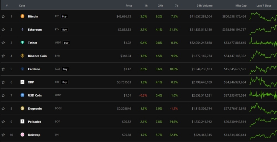Click Bitcoin market cap $800,638,176,464
The image size is (277, 142).
point(234,16)
